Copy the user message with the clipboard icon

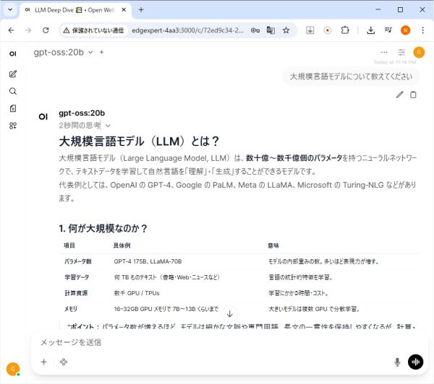click(x=413, y=95)
